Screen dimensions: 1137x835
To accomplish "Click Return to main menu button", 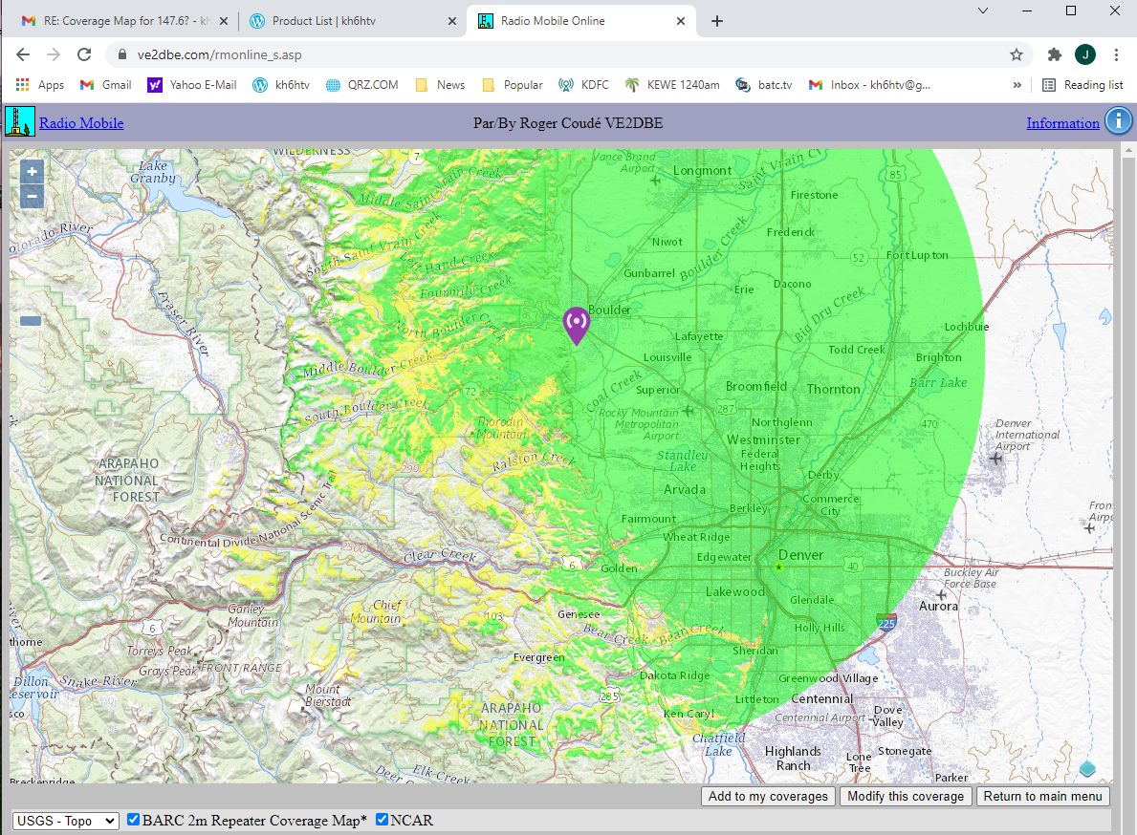I will coord(1042,796).
